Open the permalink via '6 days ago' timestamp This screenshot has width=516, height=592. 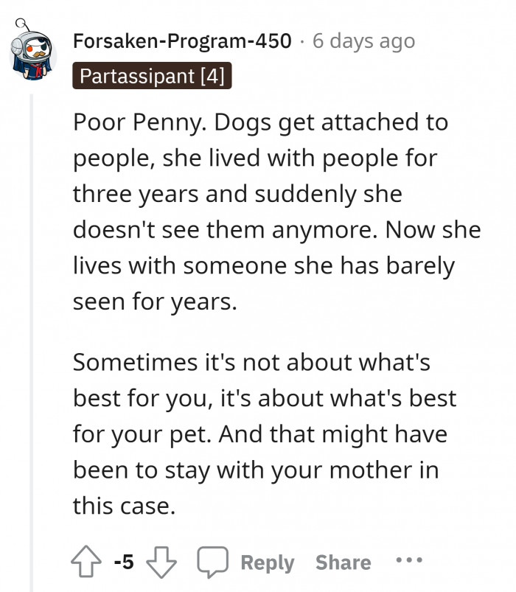pos(365,42)
